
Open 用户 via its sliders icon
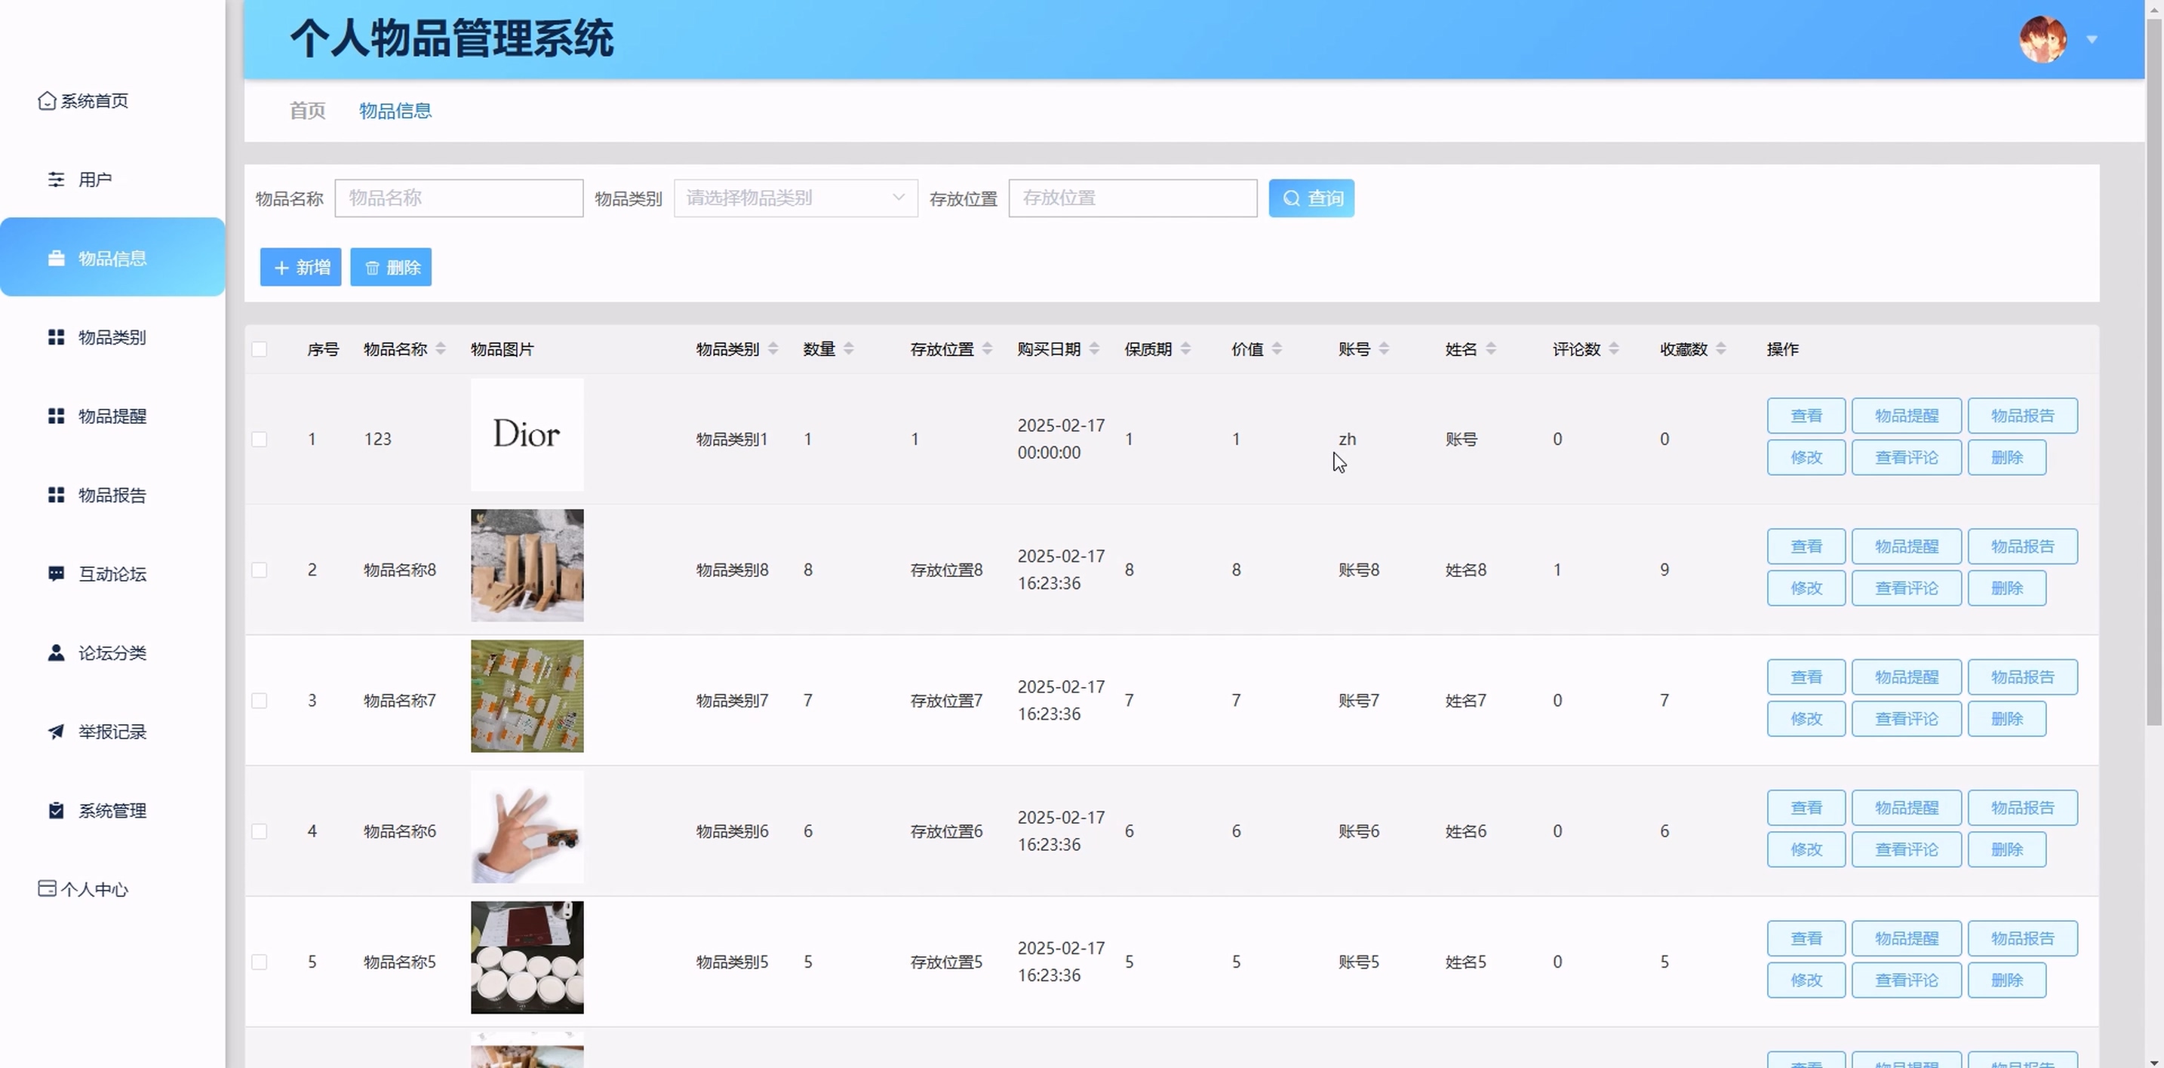tap(55, 180)
